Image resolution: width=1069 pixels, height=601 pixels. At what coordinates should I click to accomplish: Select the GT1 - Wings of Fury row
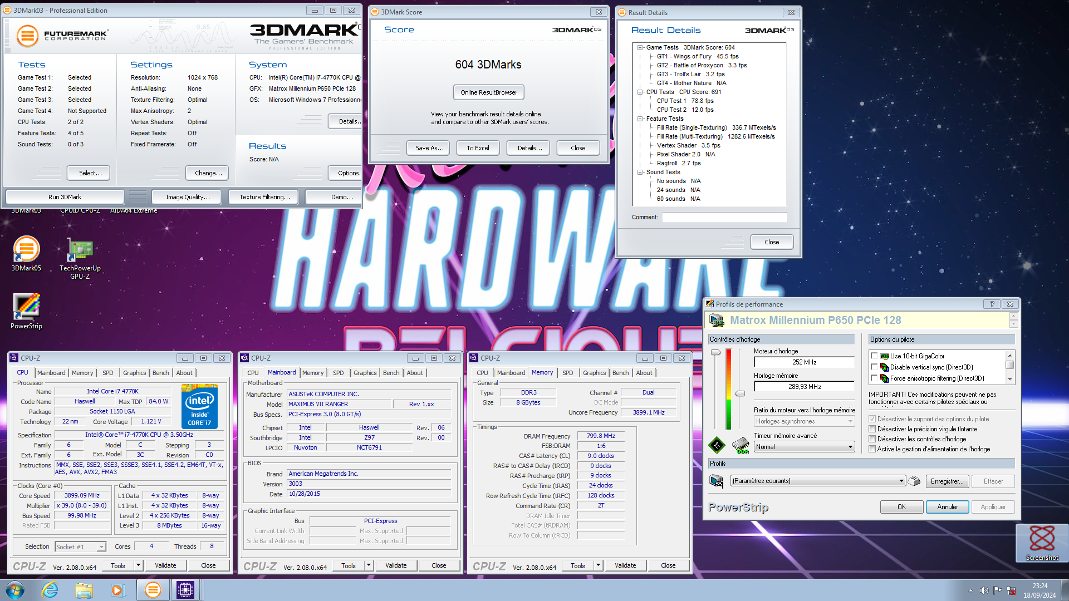[x=698, y=56]
